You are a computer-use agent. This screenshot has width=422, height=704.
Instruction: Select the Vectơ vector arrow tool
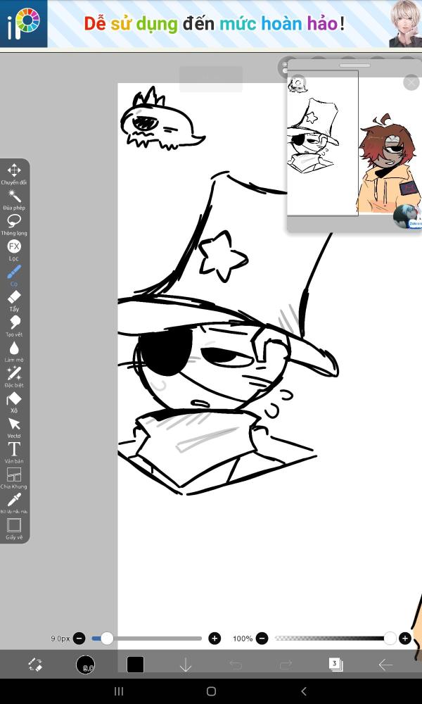pos(14,427)
